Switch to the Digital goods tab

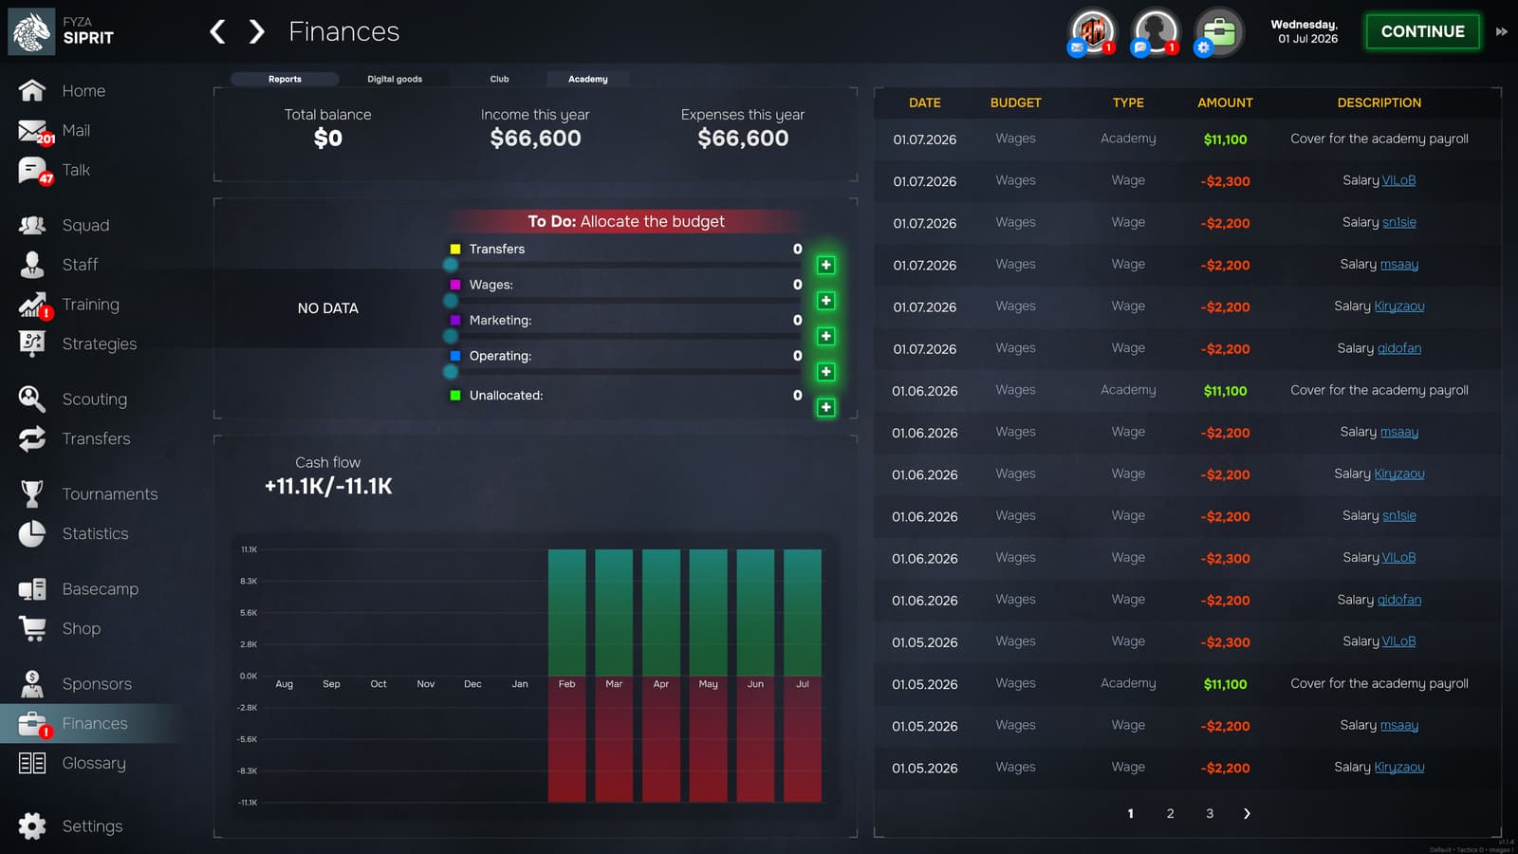pos(395,79)
